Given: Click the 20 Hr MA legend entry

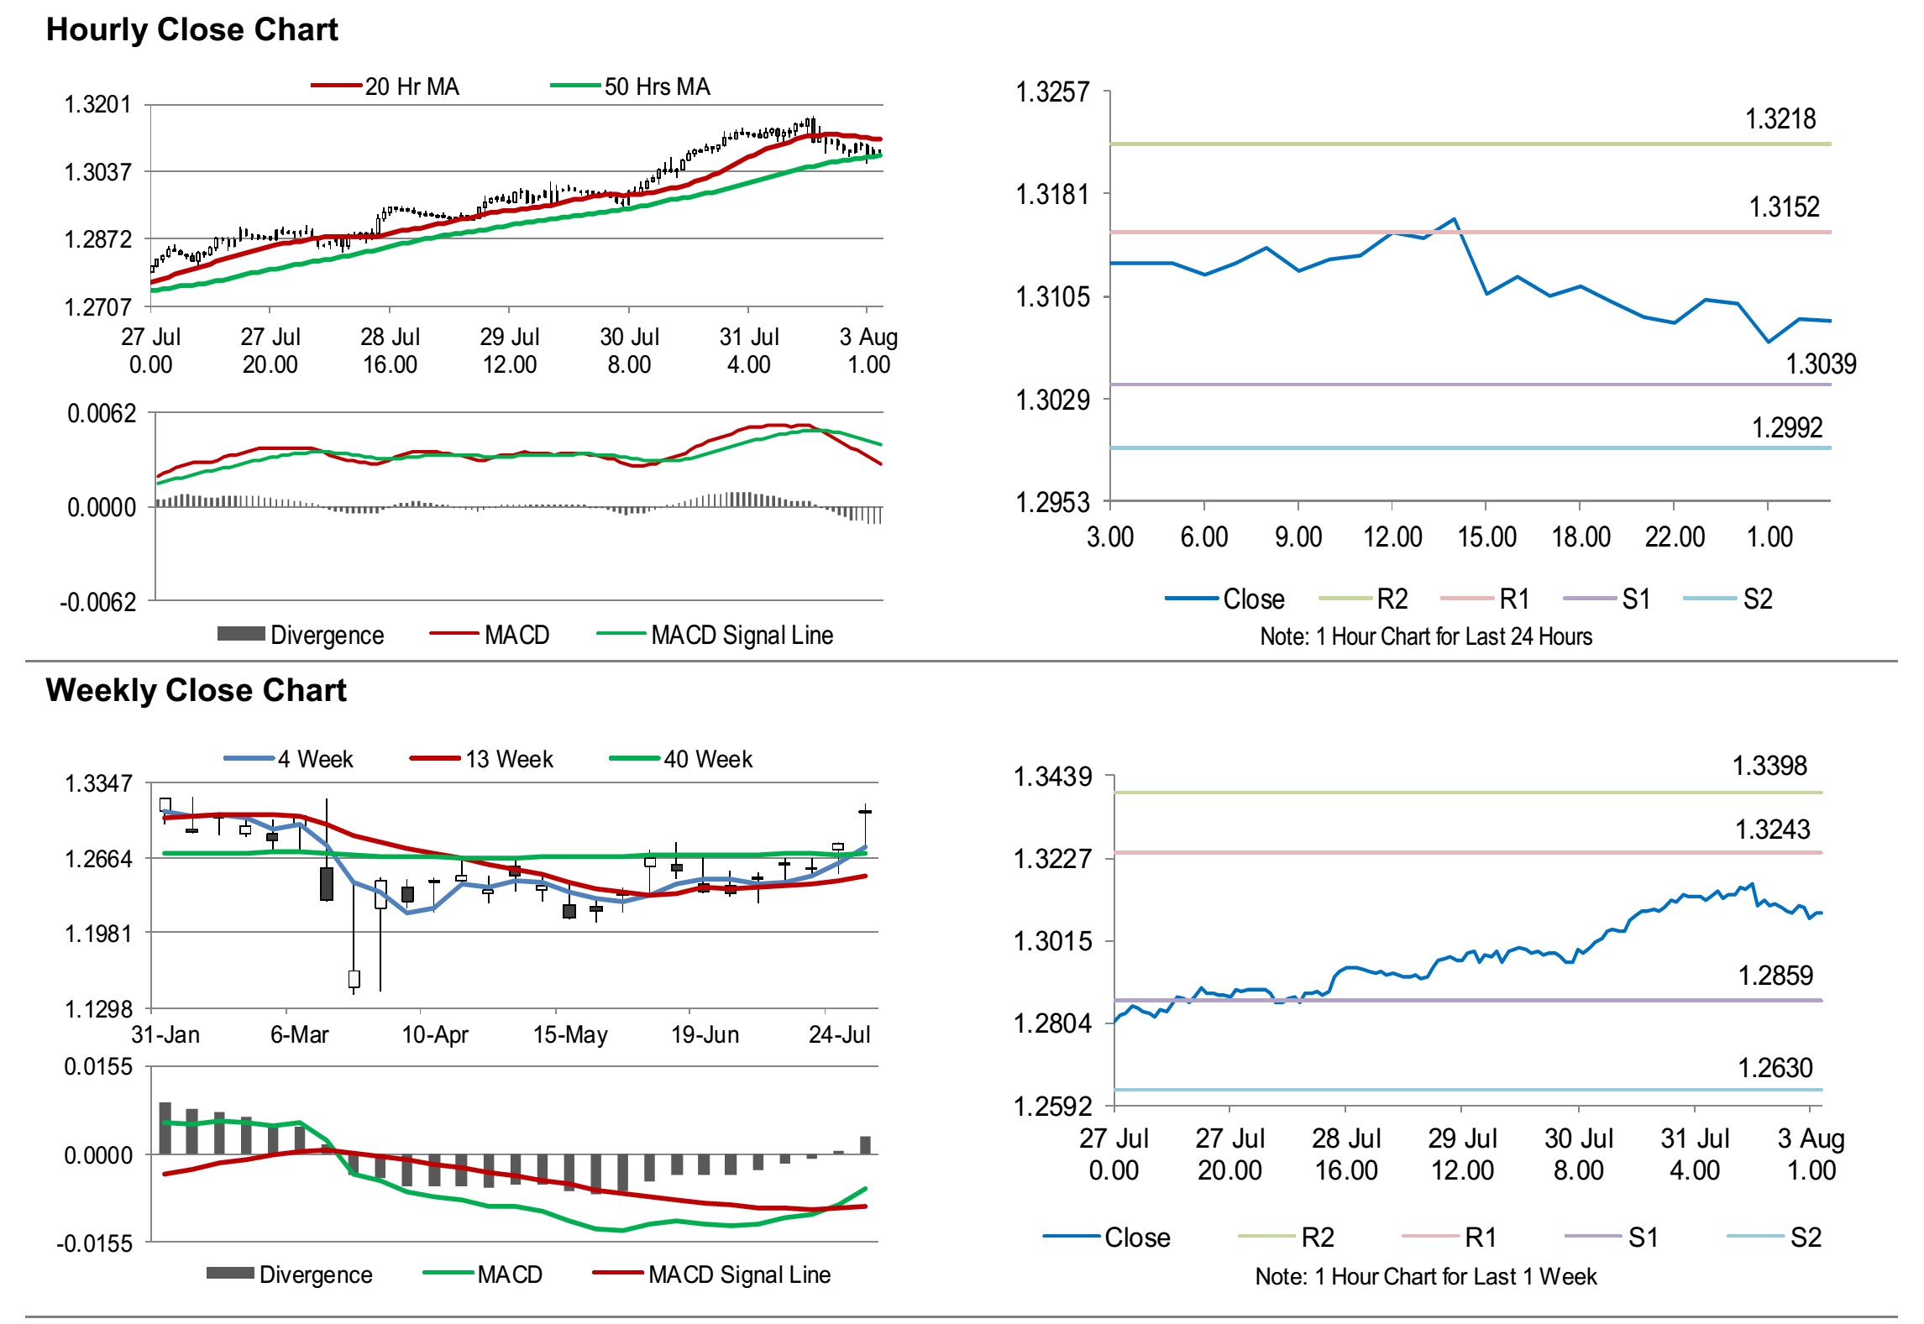Looking at the screenshot, I should (x=385, y=86).
